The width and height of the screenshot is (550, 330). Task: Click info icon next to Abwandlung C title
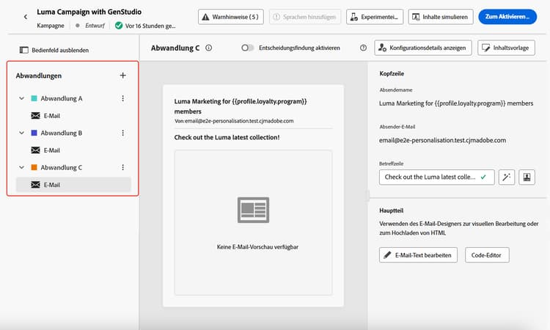[x=209, y=48]
